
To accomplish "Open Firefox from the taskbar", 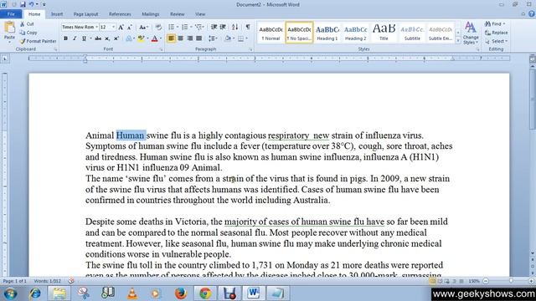I will pyautogui.click(x=181, y=293).
